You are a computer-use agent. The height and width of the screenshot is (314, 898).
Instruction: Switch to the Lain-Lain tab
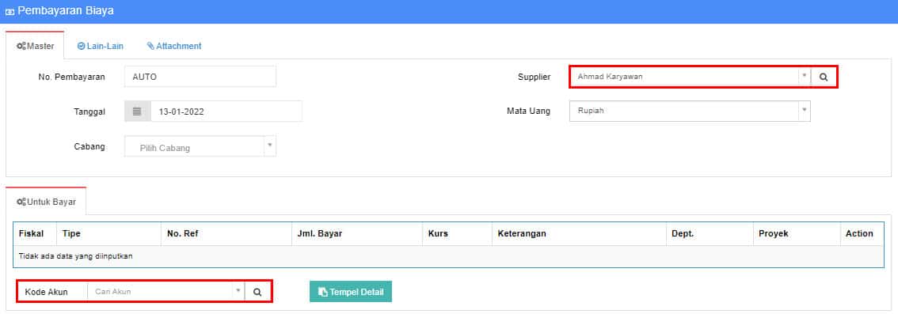pos(101,46)
